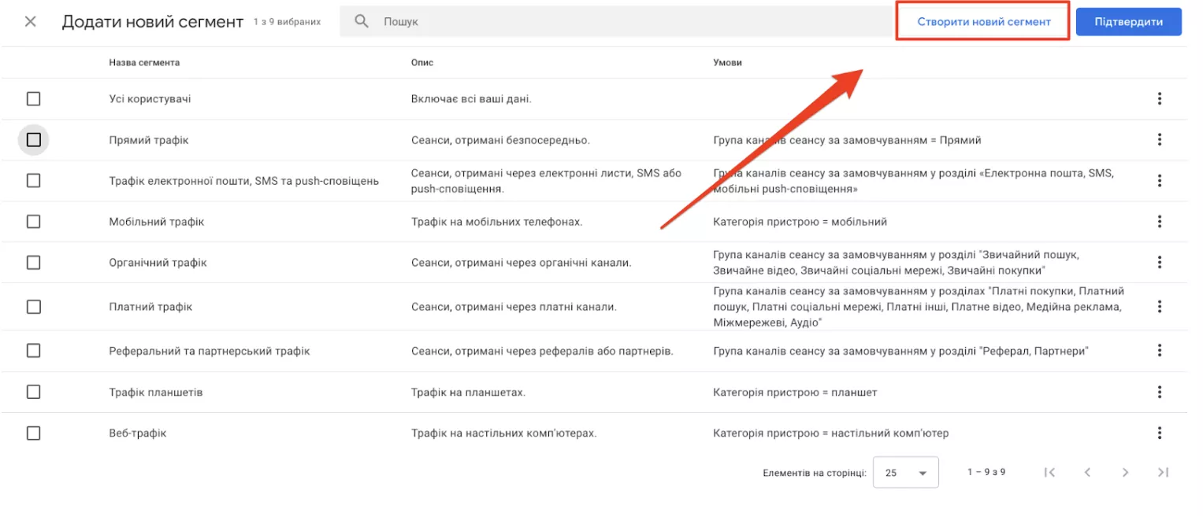Open options menu for "Органічний трафік" segment
Screen dimensions: 1203x516
(x=1159, y=262)
